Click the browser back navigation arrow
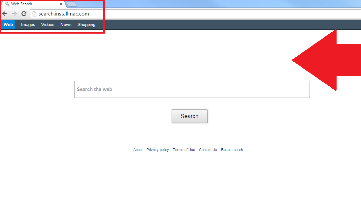Image resolution: width=361 pixels, height=208 pixels. 5,14
